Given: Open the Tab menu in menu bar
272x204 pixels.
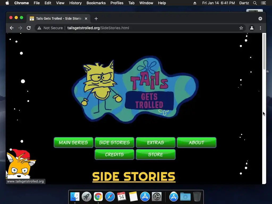Looking at the screenshot, I should click(x=131, y=3).
